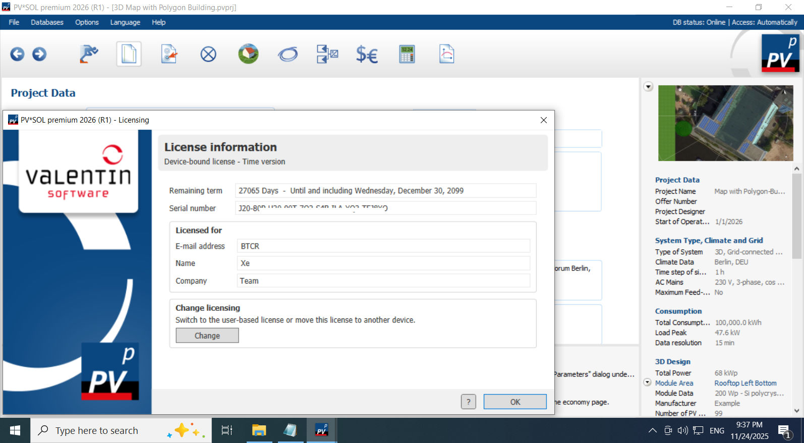
Task: Collapse the project overview panel arrow
Action: click(649, 87)
